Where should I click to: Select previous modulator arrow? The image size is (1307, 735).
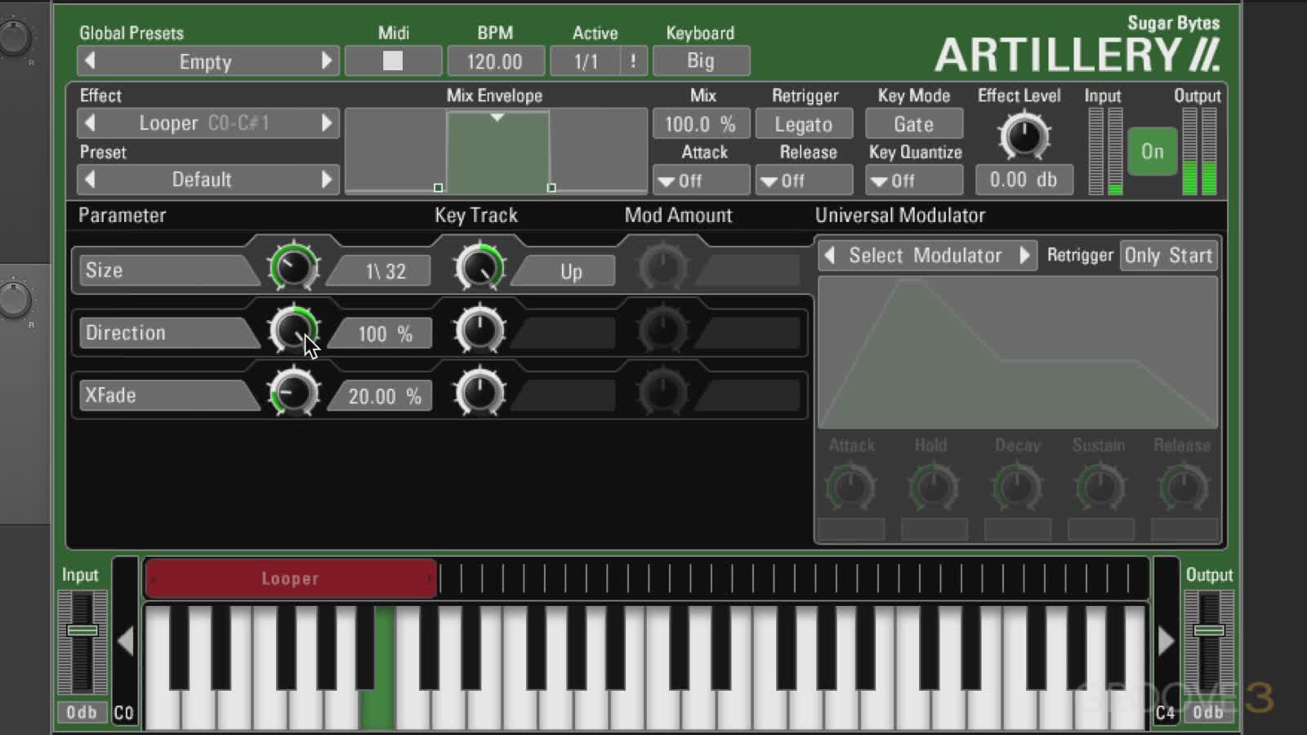click(x=830, y=256)
